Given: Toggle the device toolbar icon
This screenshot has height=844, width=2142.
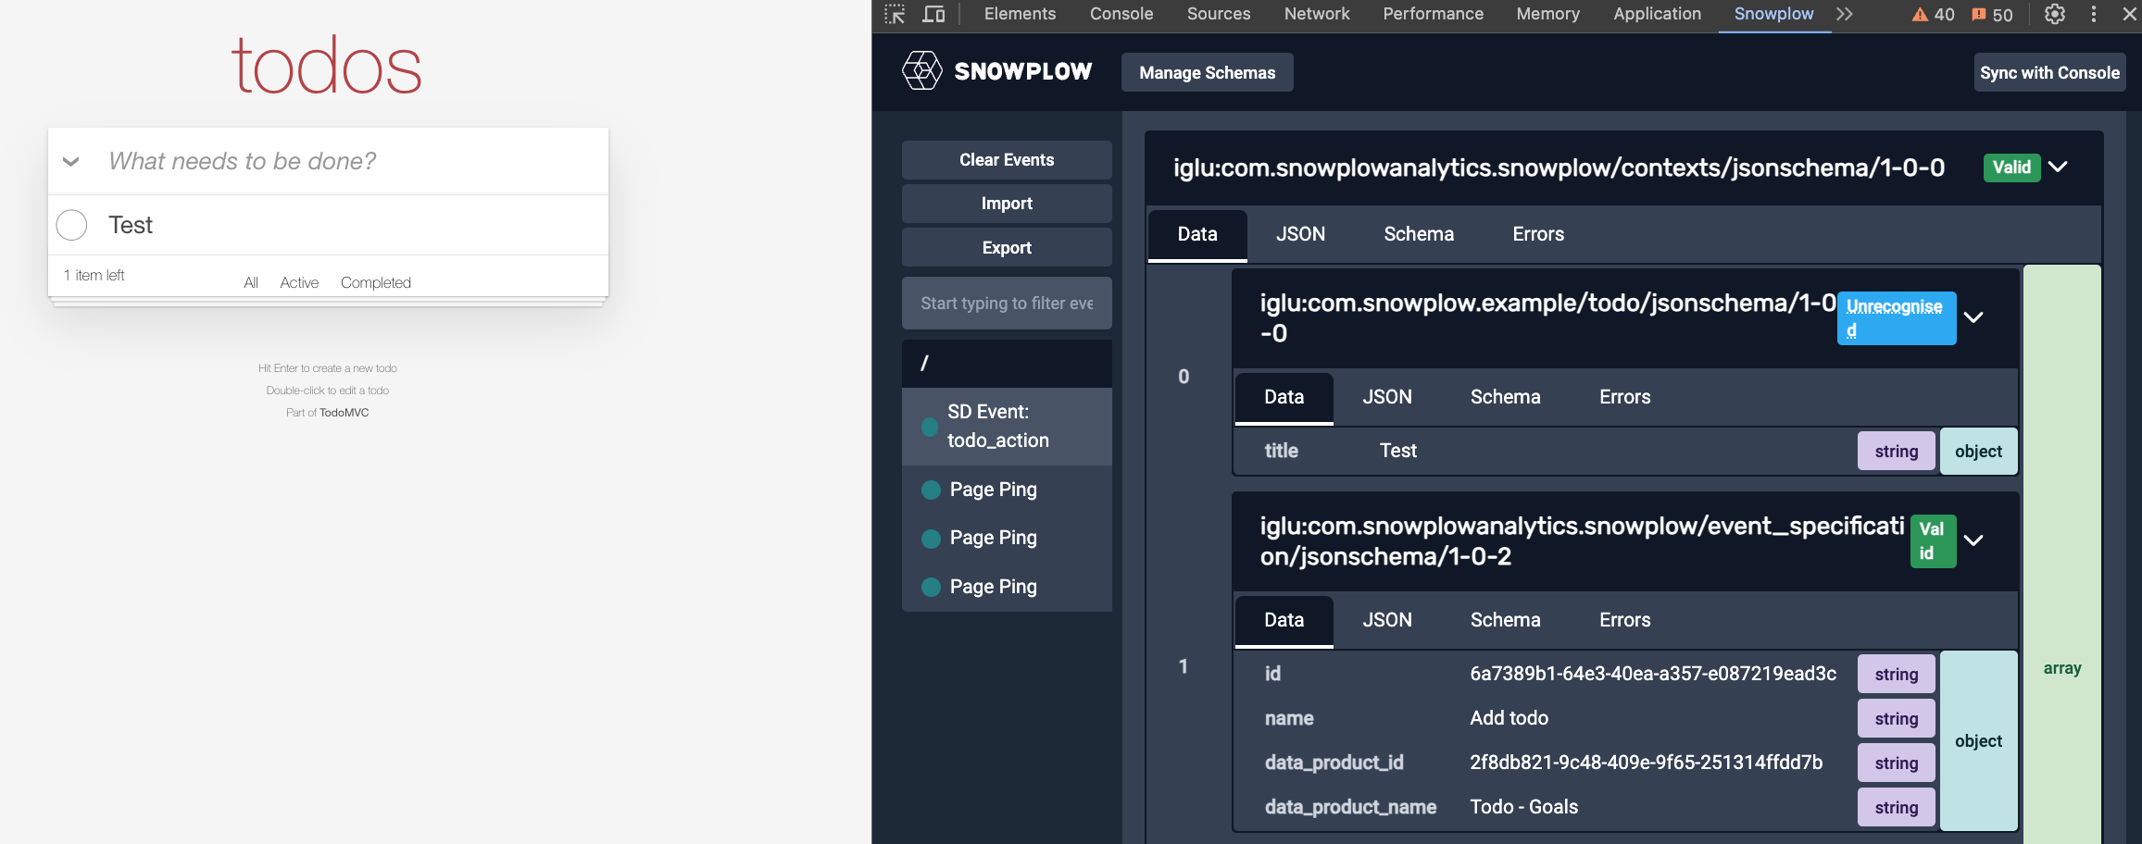Looking at the screenshot, I should pos(933,14).
